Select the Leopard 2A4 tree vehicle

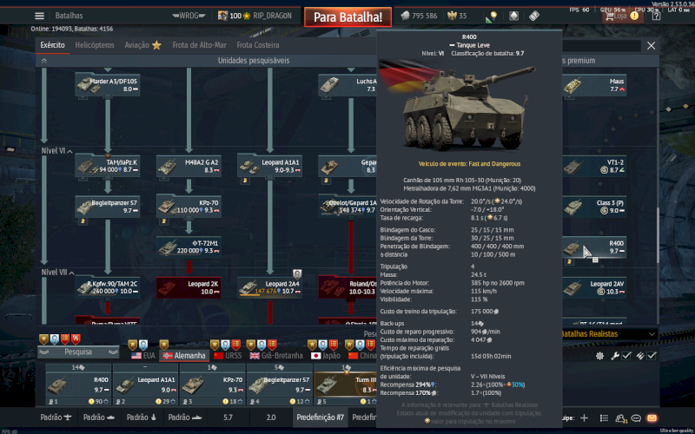[270, 287]
